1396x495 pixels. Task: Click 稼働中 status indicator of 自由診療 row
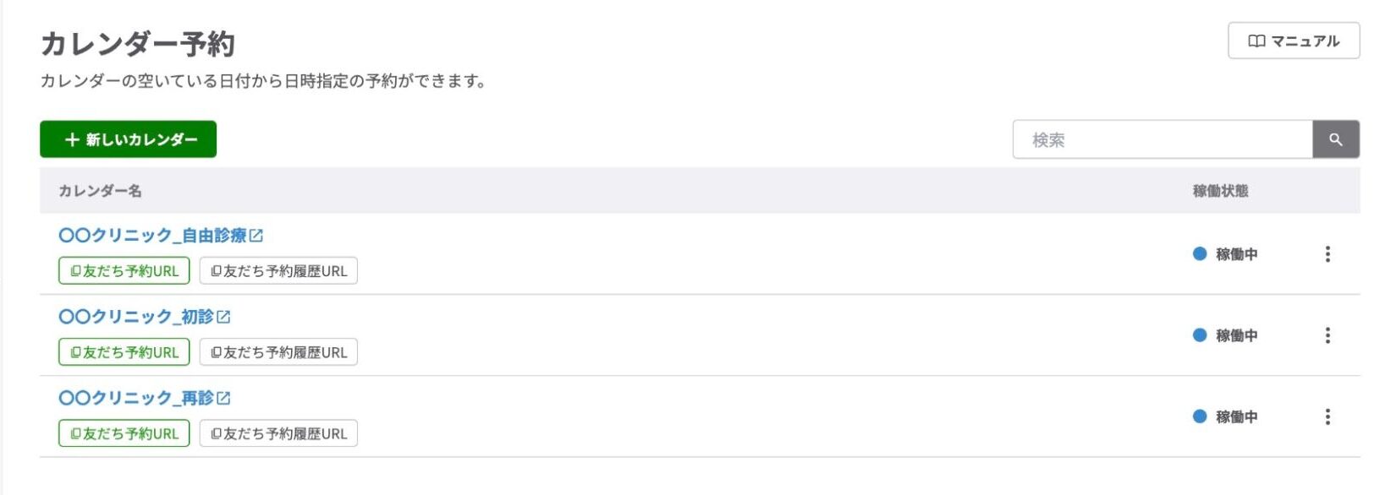pyautogui.click(x=1225, y=254)
